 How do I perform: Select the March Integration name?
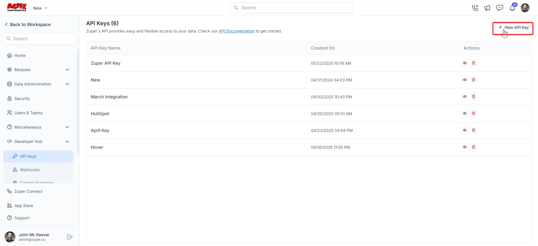tap(109, 97)
